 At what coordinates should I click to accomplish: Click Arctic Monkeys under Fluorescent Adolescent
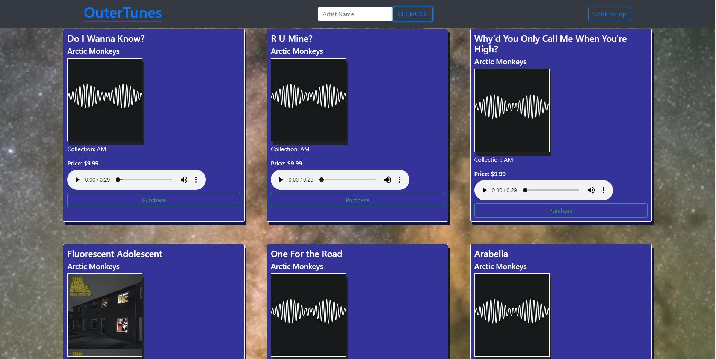point(94,266)
